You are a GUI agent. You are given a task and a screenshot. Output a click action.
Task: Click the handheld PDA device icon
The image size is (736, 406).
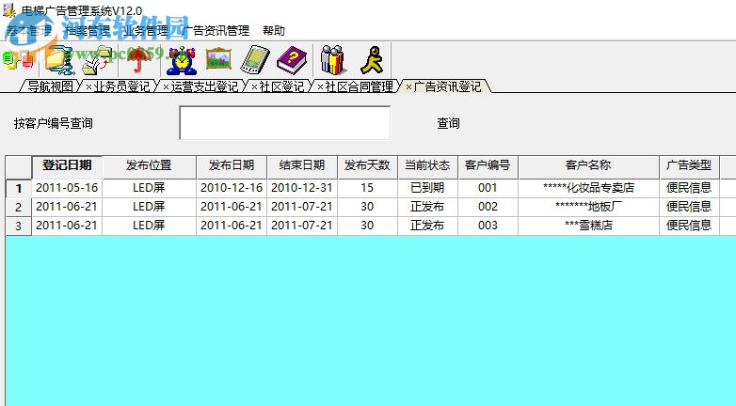[x=255, y=60]
